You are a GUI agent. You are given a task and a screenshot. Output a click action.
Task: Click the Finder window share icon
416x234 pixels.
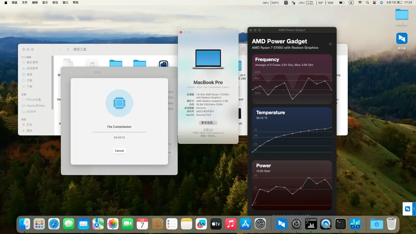click(243, 49)
